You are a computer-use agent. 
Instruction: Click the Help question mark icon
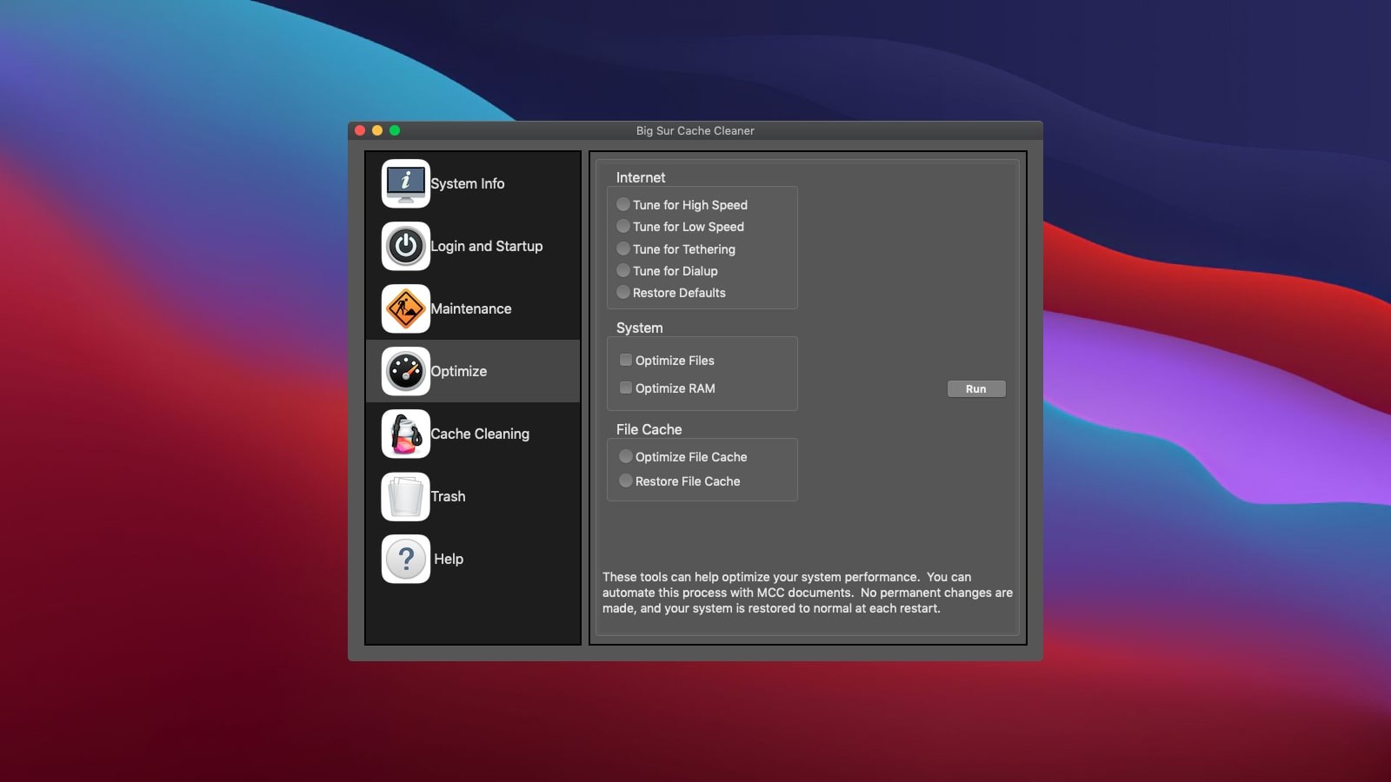(405, 559)
